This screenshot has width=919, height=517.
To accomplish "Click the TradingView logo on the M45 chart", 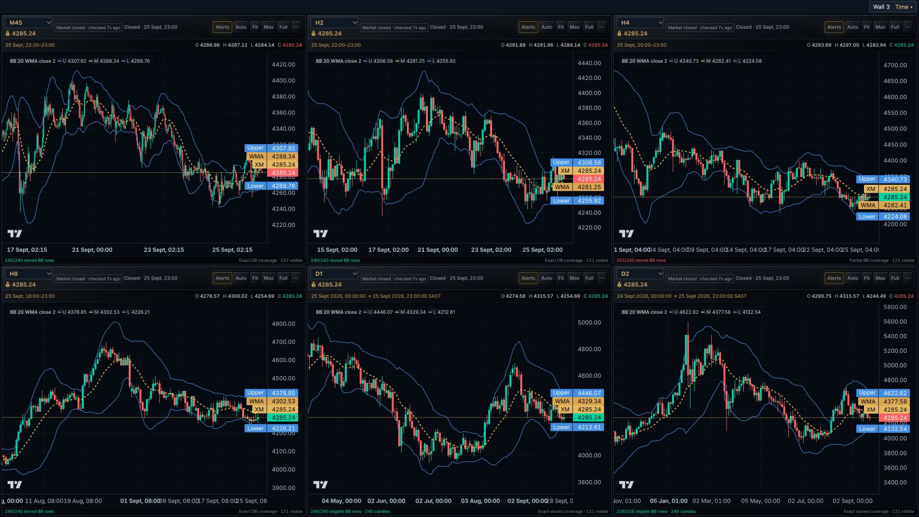I will tap(14, 234).
